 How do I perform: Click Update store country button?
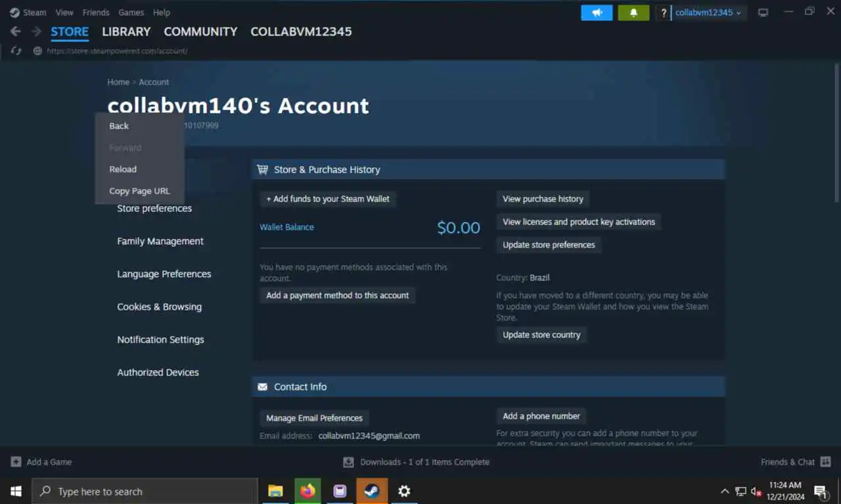(541, 335)
